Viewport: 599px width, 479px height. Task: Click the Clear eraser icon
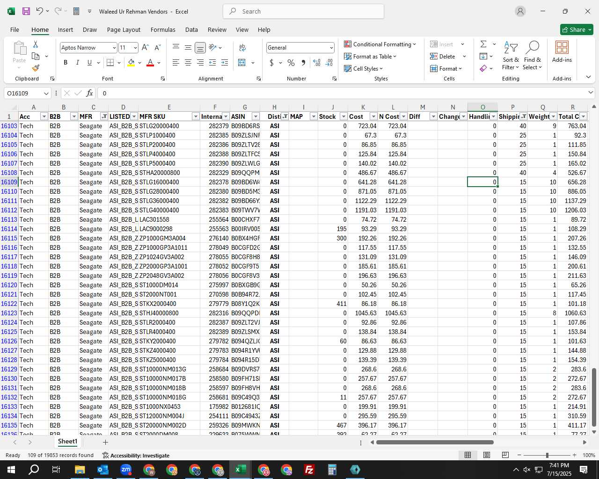pyautogui.click(x=483, y=68)
